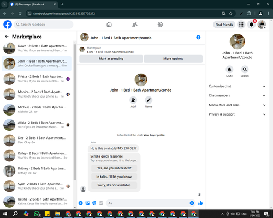Viewport: 273px width, 218px height.
Task: Open a new browser tab
Action: pos(62,4)
